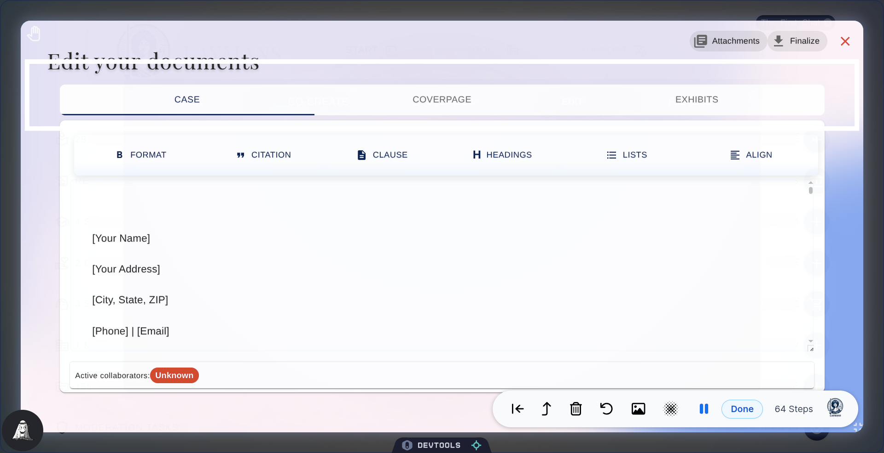Click the editor scroll-up arrow
Screen dimensions: 884x453
coord(811,182)
